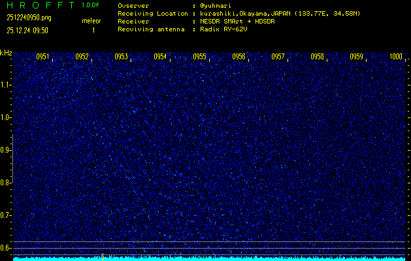Click the meteor count label
The width and height of the screenshot is (411, 261).
pyautogui.click(x=91, y=21)
